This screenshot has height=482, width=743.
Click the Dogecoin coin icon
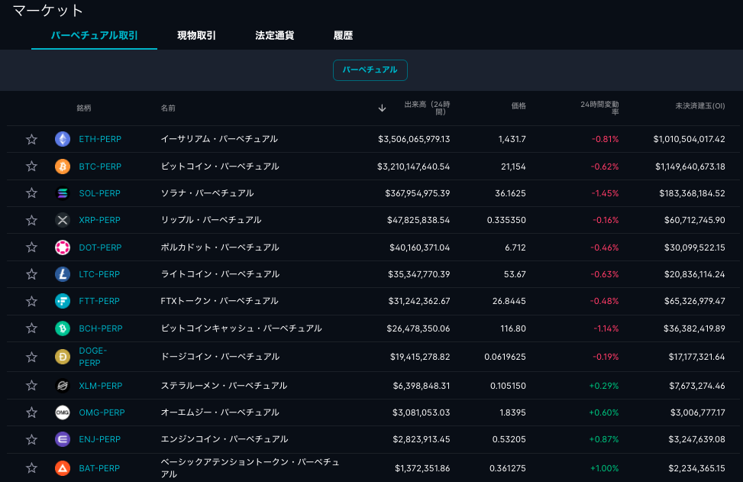click(63, 357)
